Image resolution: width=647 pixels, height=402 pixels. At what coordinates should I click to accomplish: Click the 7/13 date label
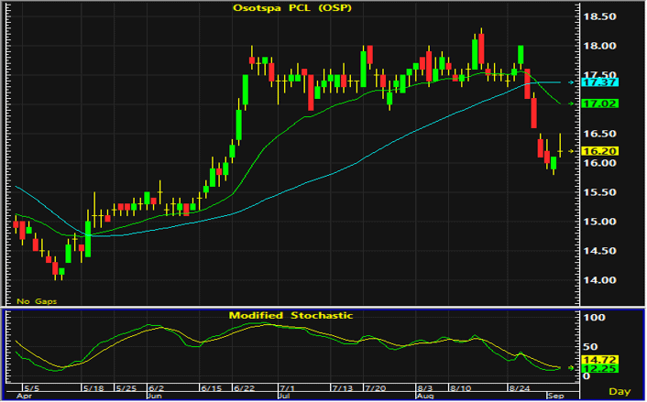(x=343, y=388)
